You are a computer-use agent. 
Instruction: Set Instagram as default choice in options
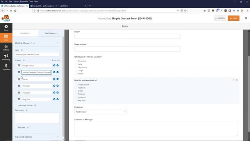click(x=16, y=93)
